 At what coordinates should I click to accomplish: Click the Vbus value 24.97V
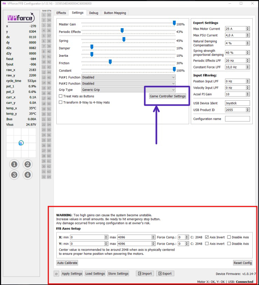[31, 124]
